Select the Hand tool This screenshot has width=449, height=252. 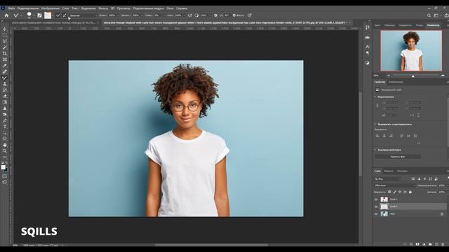point(5,145)
